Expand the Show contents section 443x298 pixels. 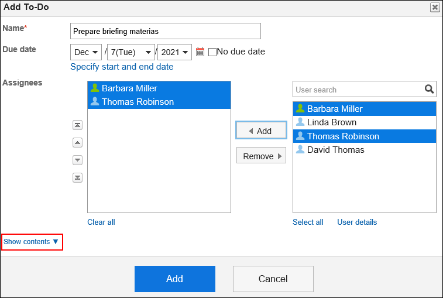tap(31, 242)
